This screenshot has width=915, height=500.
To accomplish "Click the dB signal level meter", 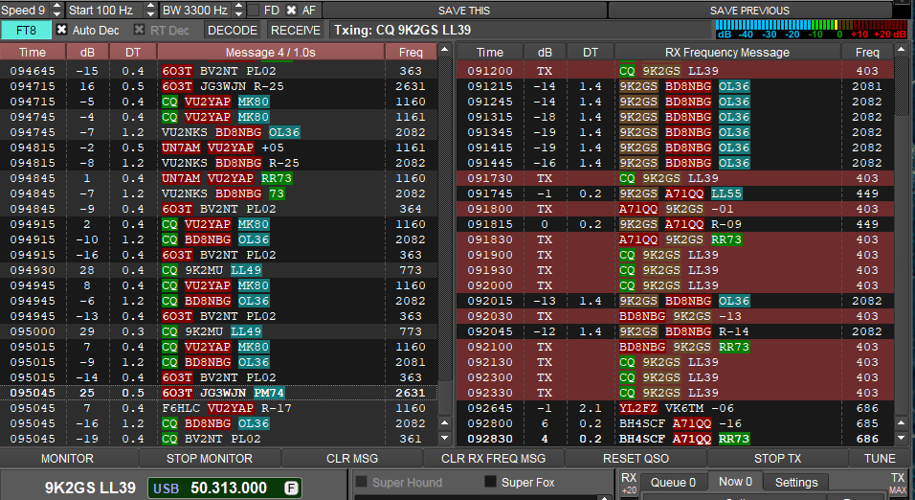I will [812, 29].
